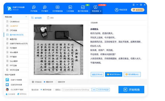This screenshot has width=165, height=101.
Task: Click the Word翻译 sidebar icon
Action: click(x=7, y=52)
